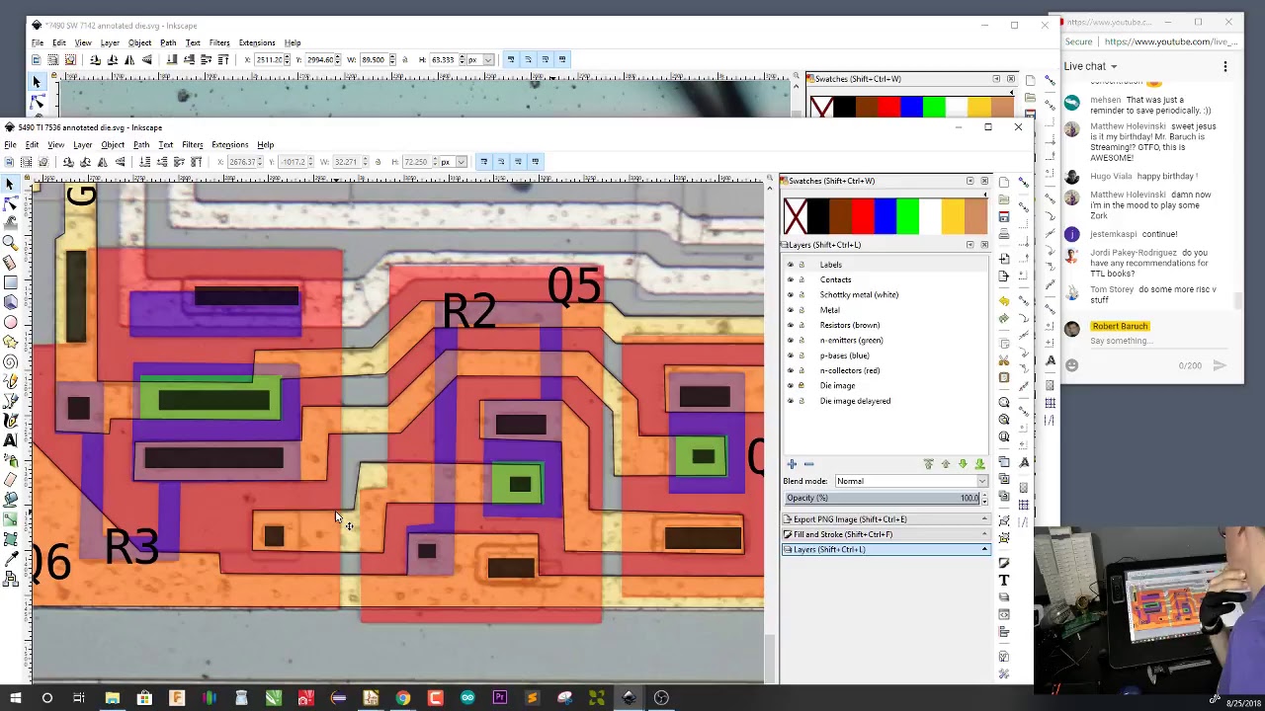The width and height of the screenshot is (1265, 711).
Task: Open the live chat options menu
Action: (1225, 67)
